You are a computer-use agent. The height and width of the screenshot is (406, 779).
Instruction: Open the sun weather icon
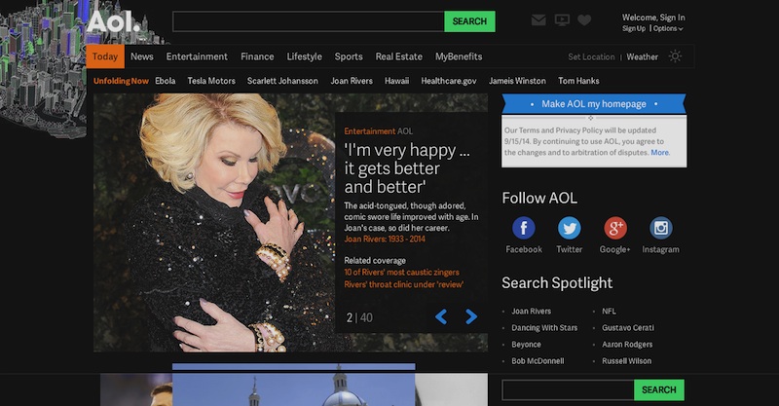(x=675, y=56)
